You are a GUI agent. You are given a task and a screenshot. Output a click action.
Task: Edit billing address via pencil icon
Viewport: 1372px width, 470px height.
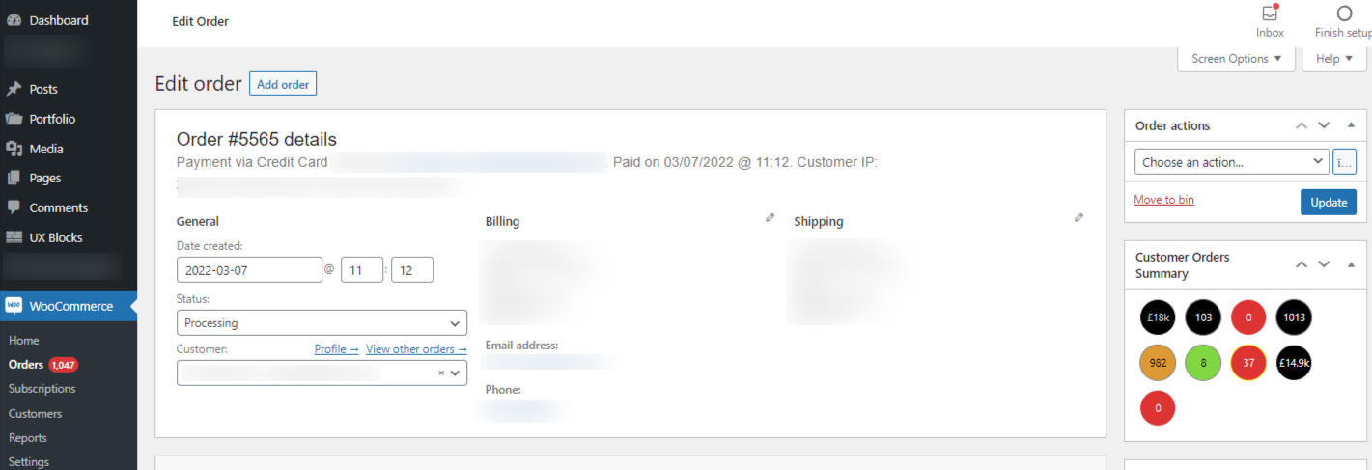[x=770, y=218]
